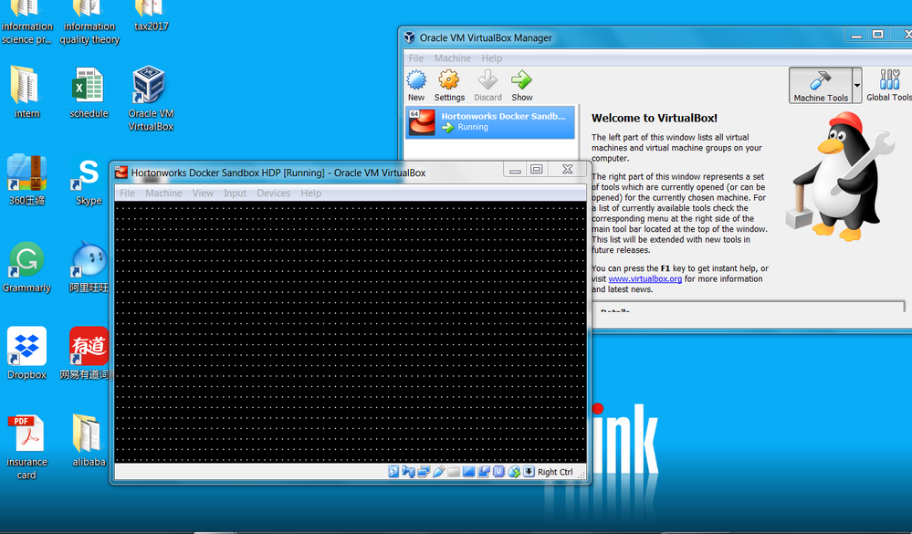Select the information science pr.. folder
912x534 pixels.
26,22
